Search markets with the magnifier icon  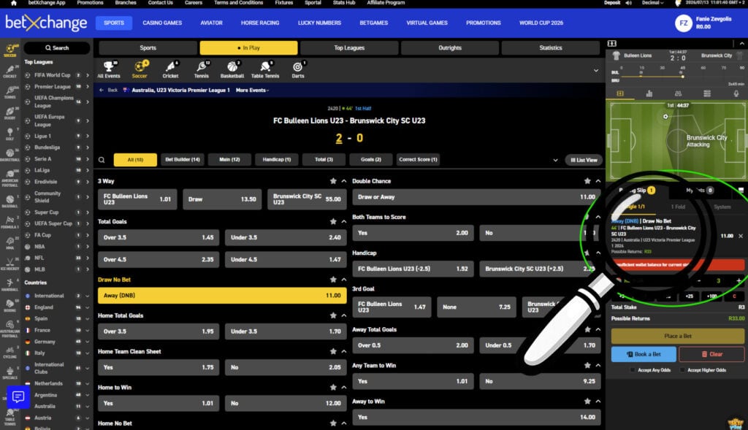tap(102, 160)
